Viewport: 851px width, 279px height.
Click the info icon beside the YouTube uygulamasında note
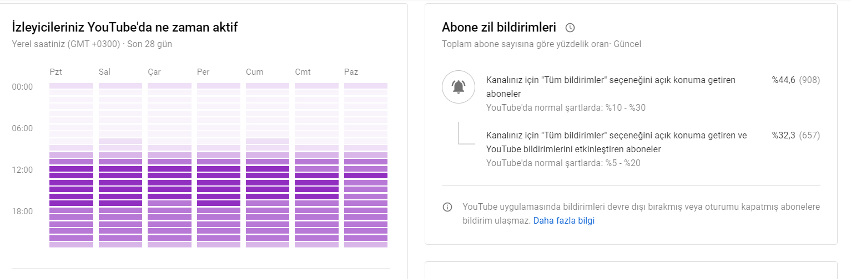(447, 207)
